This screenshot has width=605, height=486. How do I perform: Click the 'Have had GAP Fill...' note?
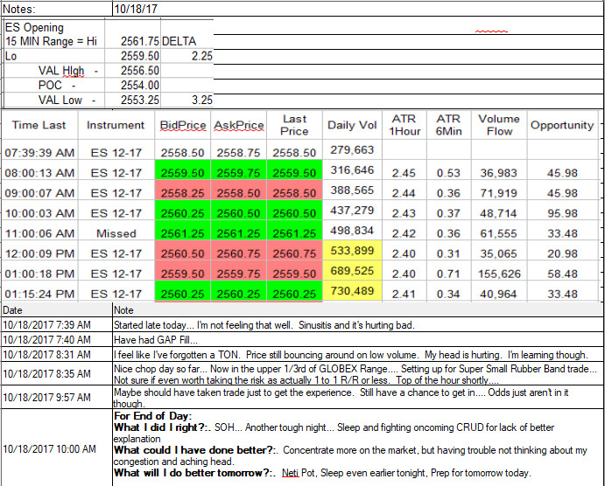(156, 340)
